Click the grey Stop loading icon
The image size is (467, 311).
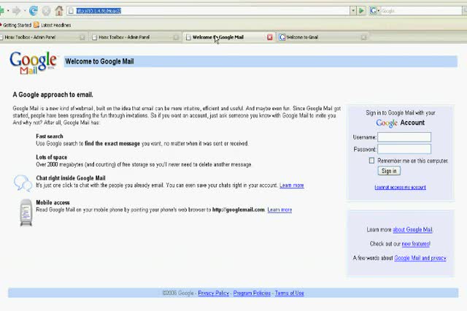pyautogui.click(x=46, y=11)
